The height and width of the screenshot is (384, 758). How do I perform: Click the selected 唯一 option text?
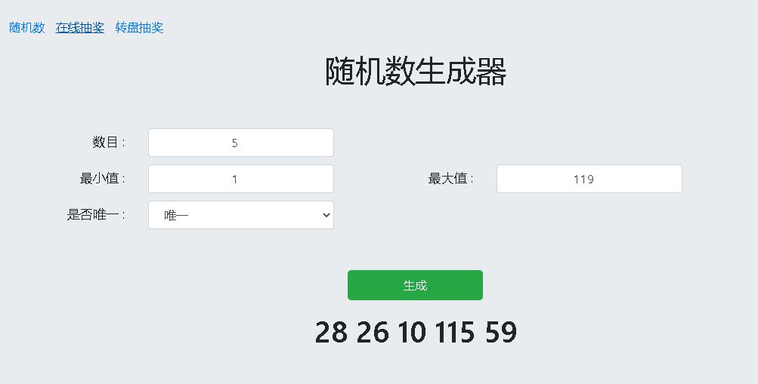pos(176,215)
